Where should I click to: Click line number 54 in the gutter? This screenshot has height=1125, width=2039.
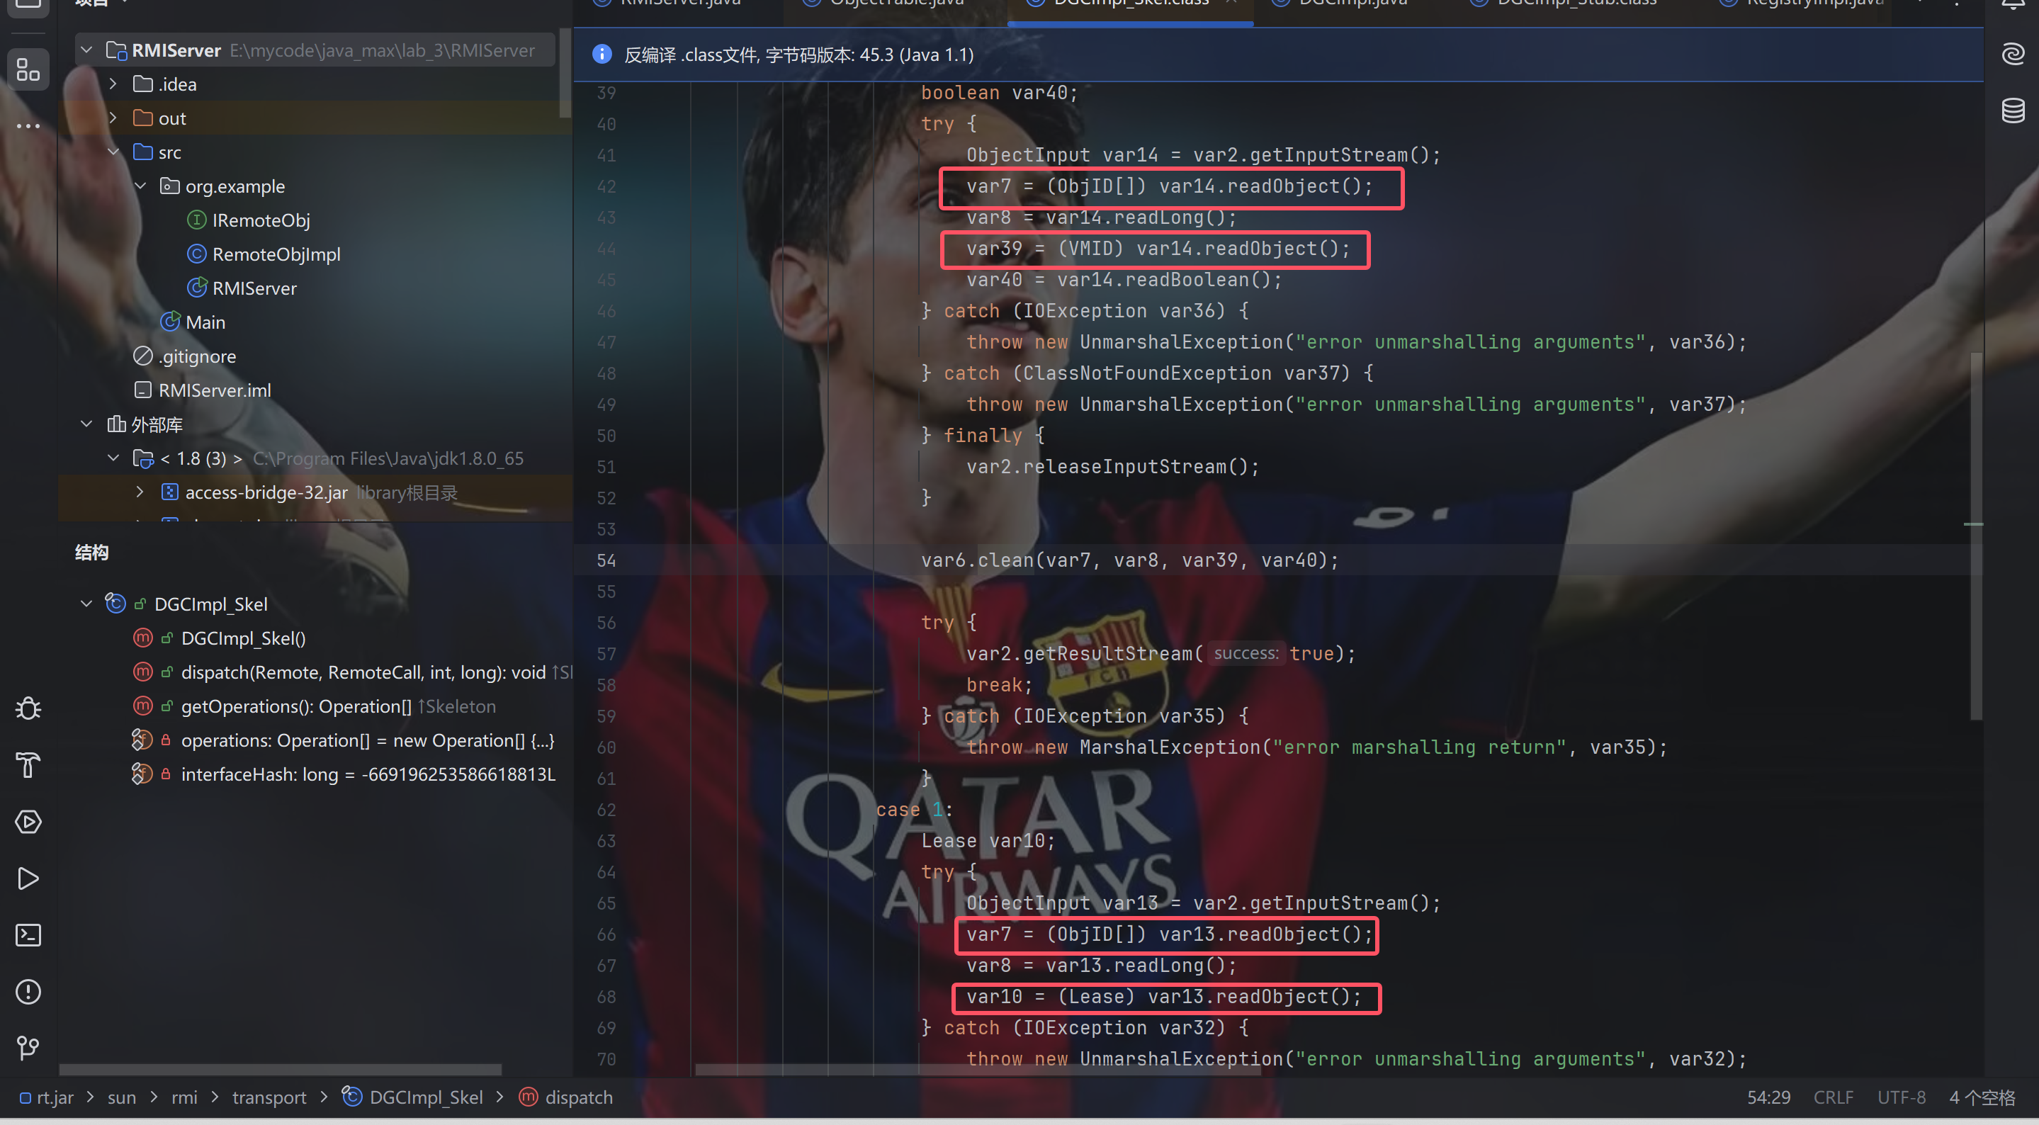pos(606,560)
